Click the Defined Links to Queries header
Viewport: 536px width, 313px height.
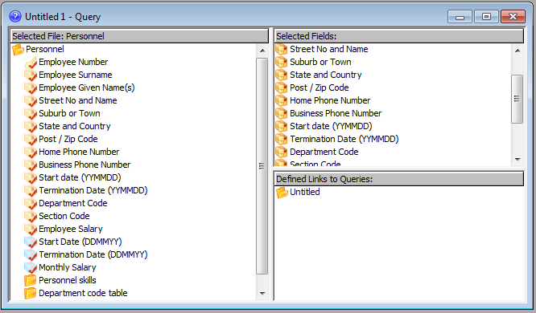[399, 179]
